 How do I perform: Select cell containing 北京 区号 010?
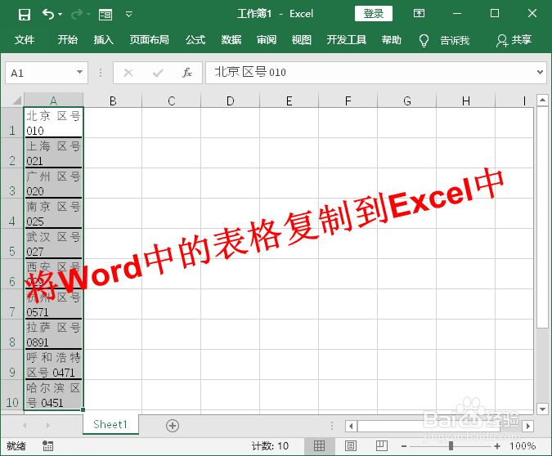pyautogui.click(x=53, y=123)
